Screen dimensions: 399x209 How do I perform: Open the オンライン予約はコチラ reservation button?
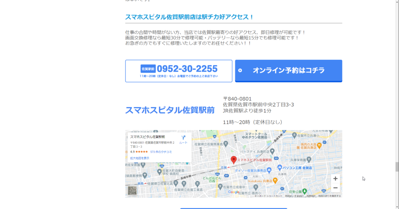click(289, 71)
